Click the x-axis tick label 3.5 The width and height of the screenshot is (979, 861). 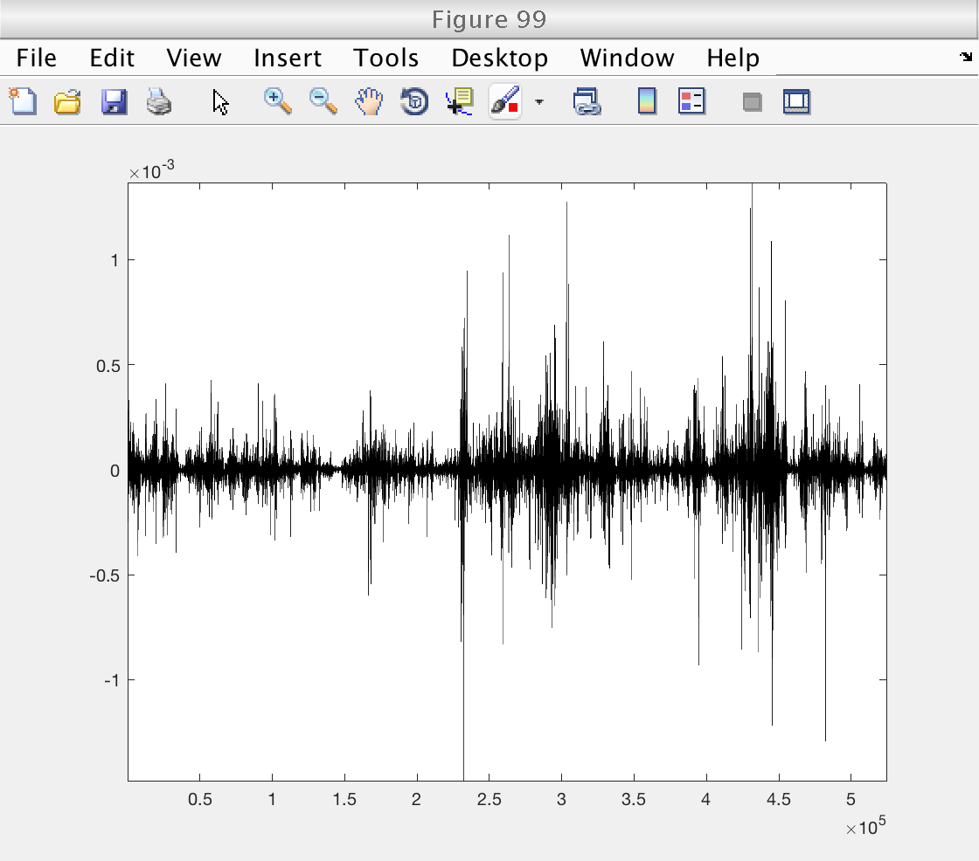[634, 799]
